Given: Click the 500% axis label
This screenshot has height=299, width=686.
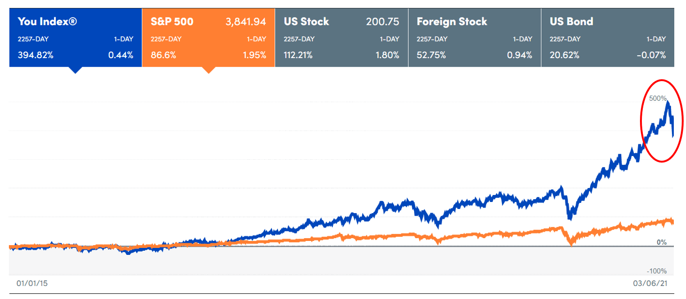Looking at the screenshot, I should click(x=659, y=98).
